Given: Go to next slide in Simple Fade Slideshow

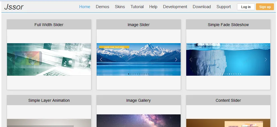Looking at the screenshot, I should 266,59.
